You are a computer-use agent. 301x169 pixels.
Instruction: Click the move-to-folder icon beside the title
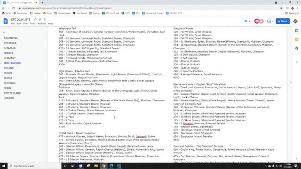click(x=40, y=19)
